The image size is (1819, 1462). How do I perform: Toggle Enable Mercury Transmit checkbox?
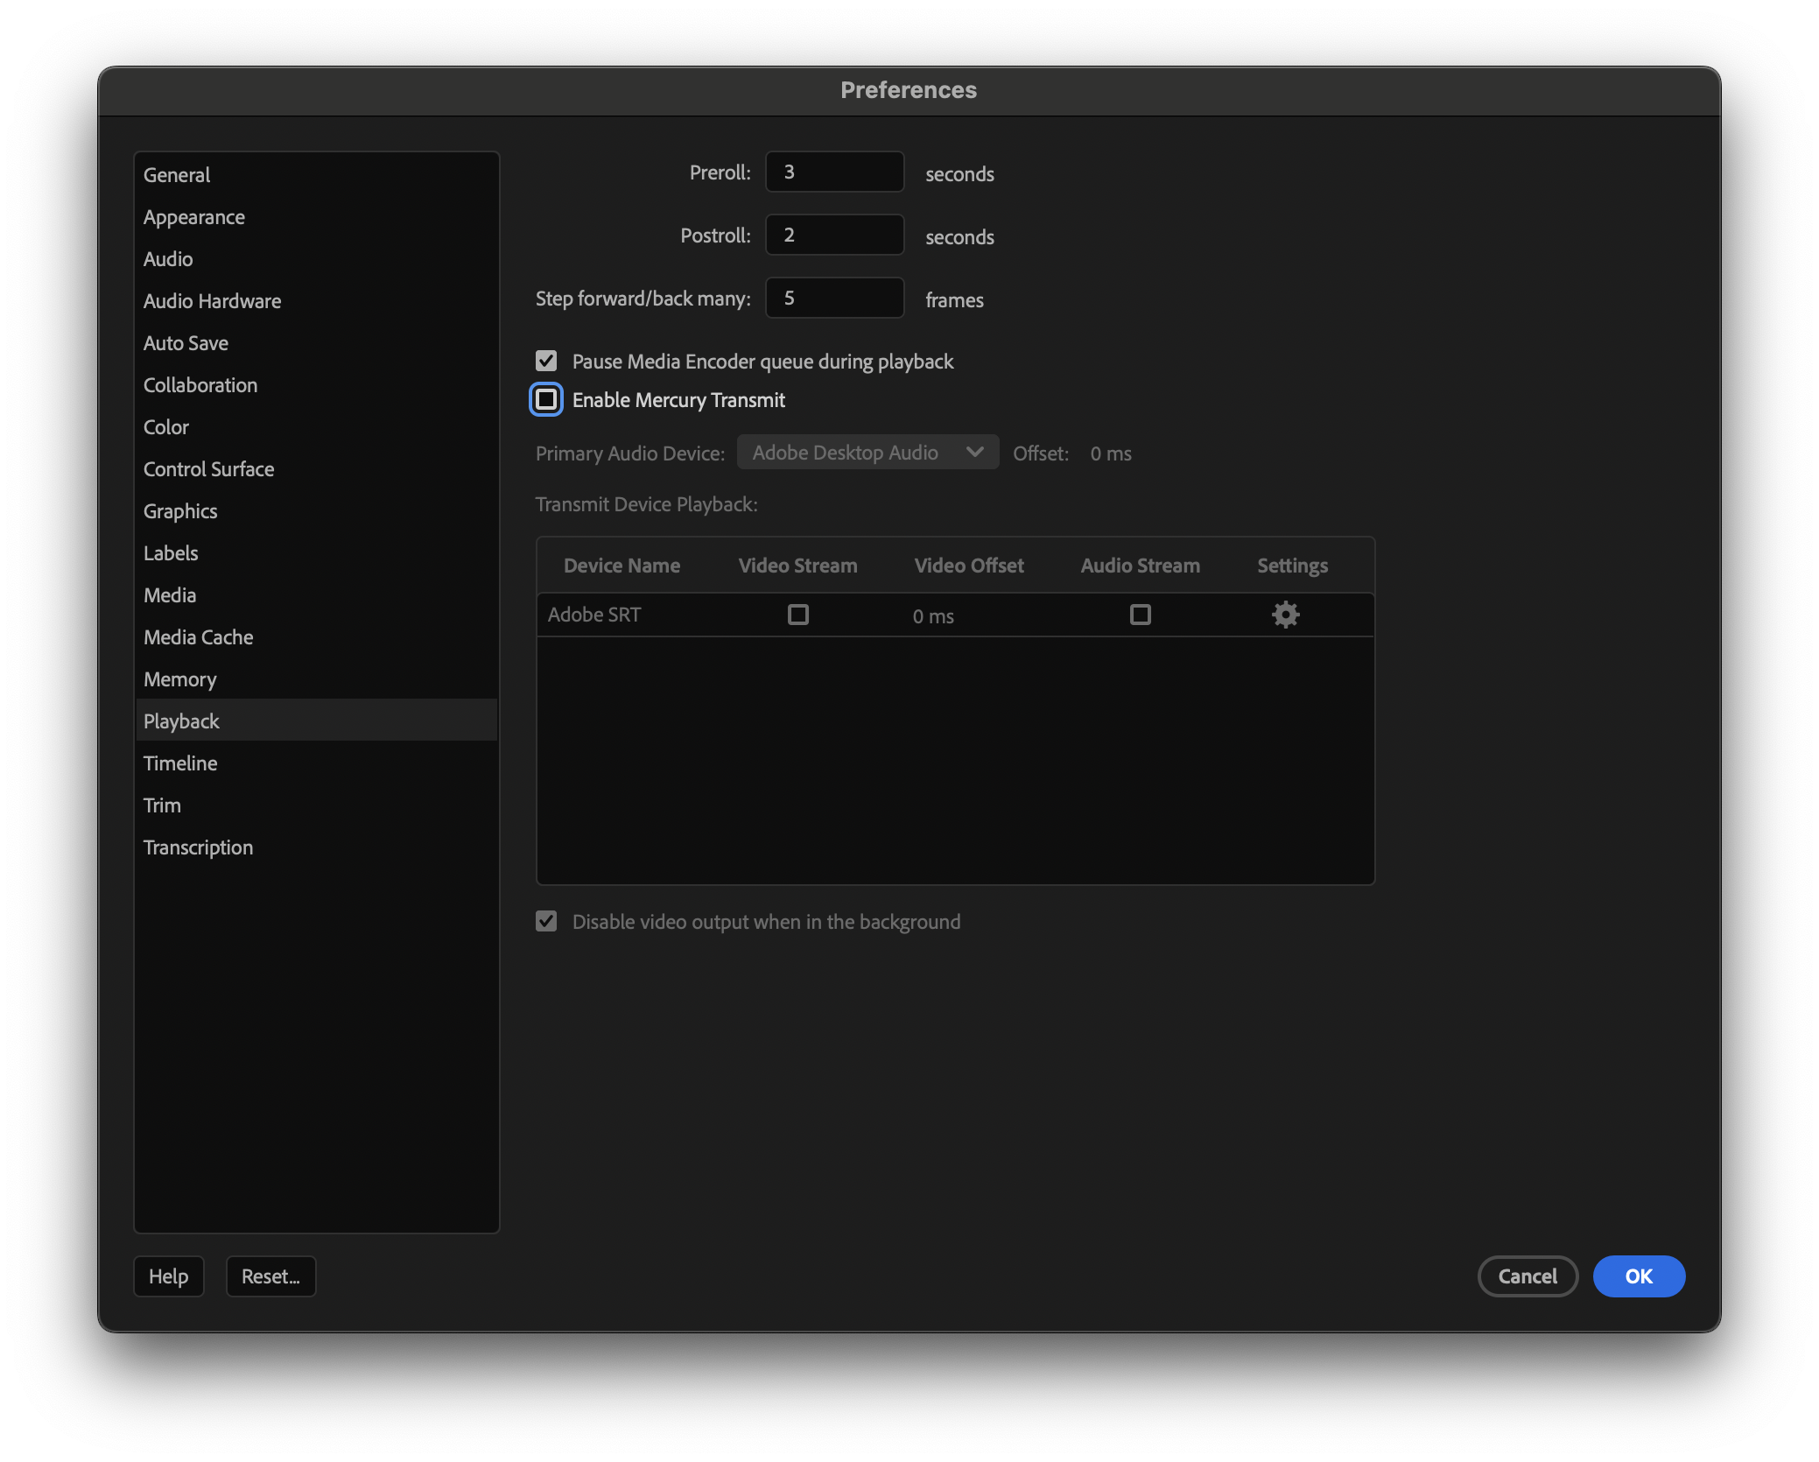546,400
